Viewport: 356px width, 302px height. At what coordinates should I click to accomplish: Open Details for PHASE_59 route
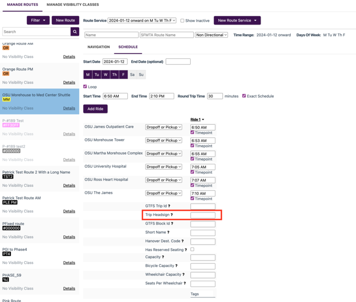(x=69, y=288)
